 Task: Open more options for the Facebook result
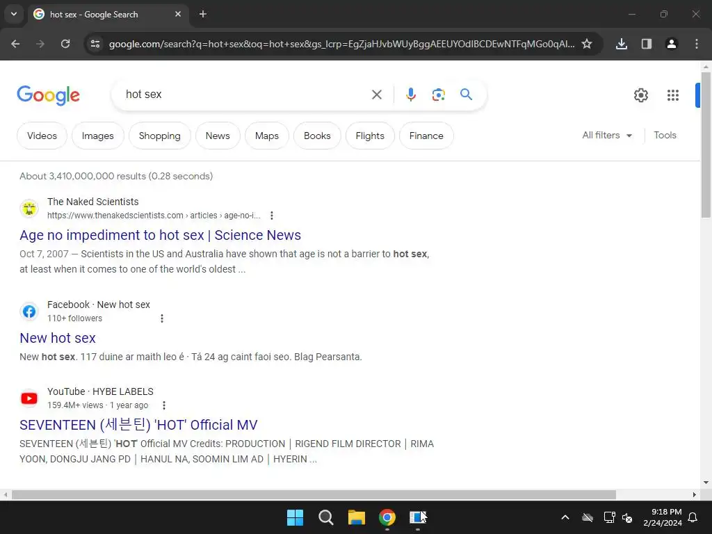pos(161,318)
